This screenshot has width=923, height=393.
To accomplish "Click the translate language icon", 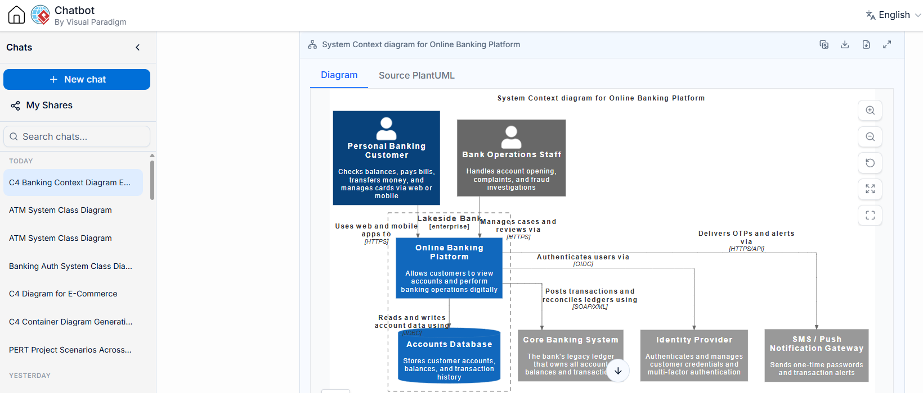I will (x=871, y=15).
